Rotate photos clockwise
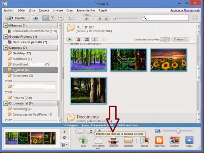 coord(100,131)
